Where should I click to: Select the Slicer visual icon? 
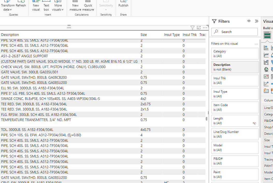click(266, 84)
